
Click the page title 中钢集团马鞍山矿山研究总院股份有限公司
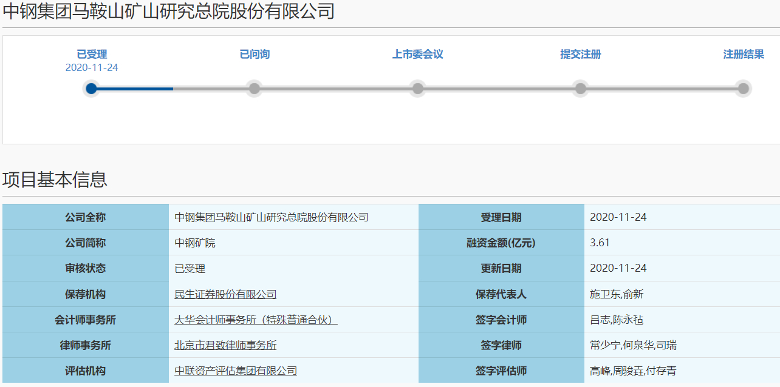pyautogui.click(x=169, y=11)
